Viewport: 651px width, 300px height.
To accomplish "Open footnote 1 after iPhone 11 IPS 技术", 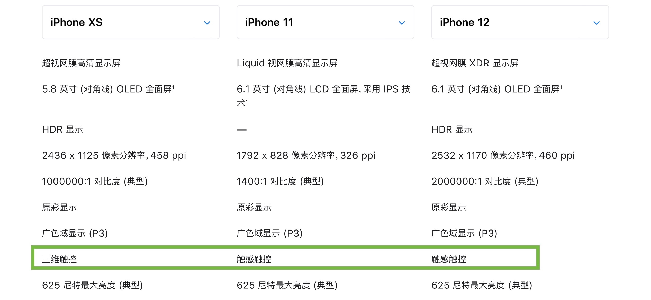I will click(x=247, y=102).
